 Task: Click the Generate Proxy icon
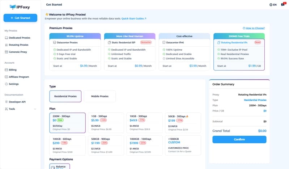click(6, 52)
